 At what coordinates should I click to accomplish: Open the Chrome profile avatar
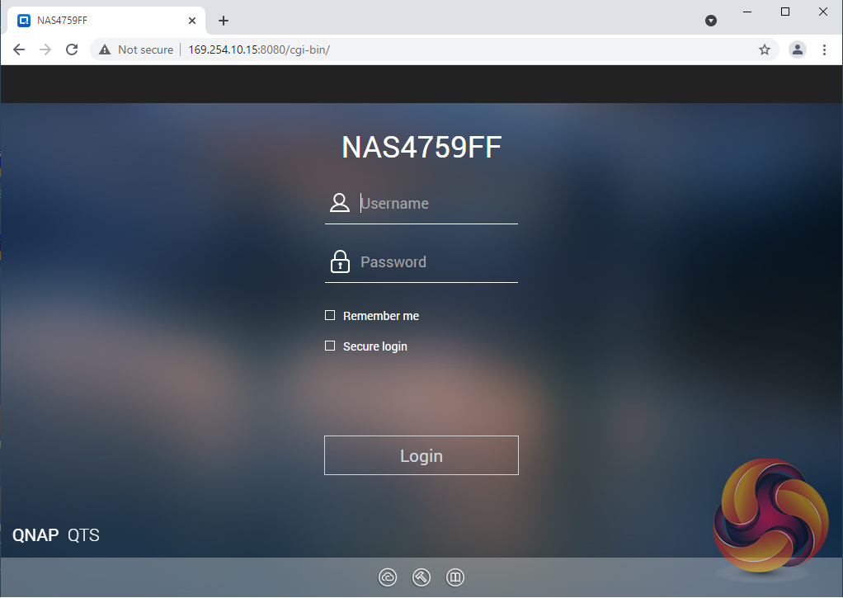pyautogui.click(x=798, y=49)
